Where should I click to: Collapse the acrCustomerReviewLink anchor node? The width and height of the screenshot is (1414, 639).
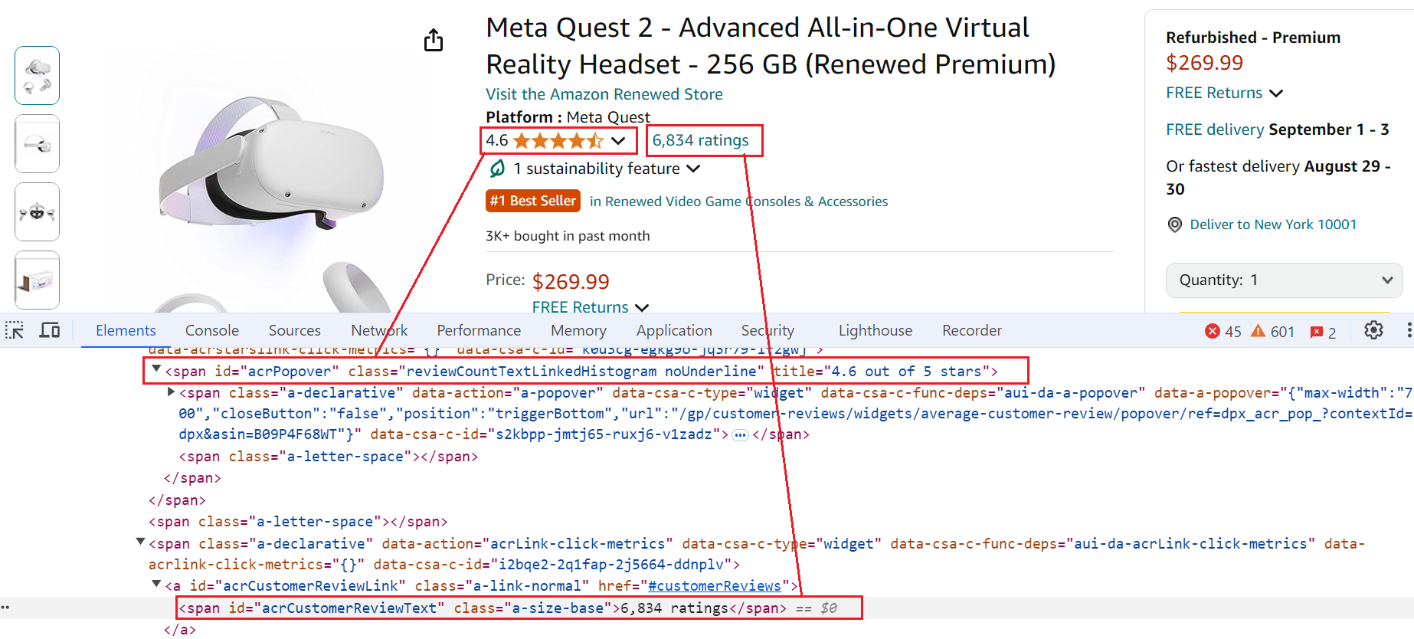(156, 584)
